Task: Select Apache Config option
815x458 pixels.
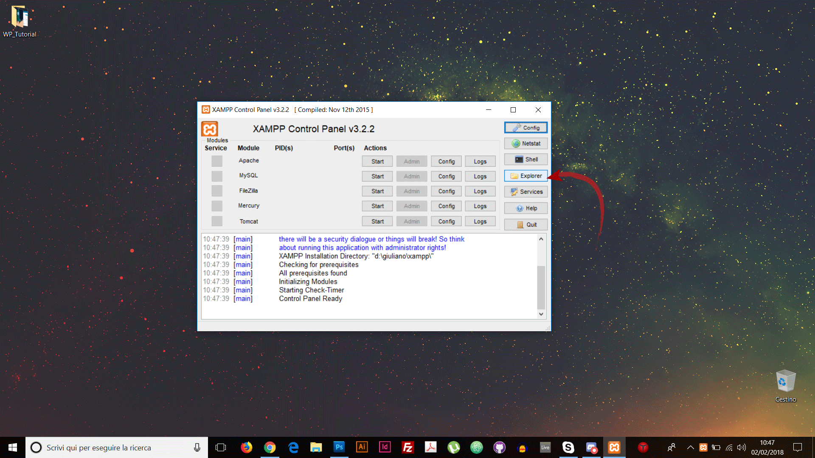Action: [447, 160]
